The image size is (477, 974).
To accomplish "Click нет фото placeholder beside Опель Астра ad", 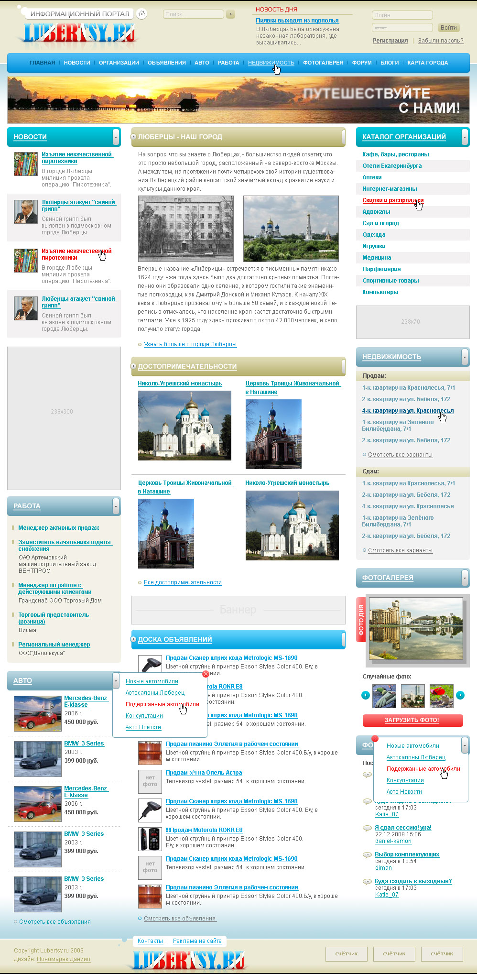I will (150, 781).
